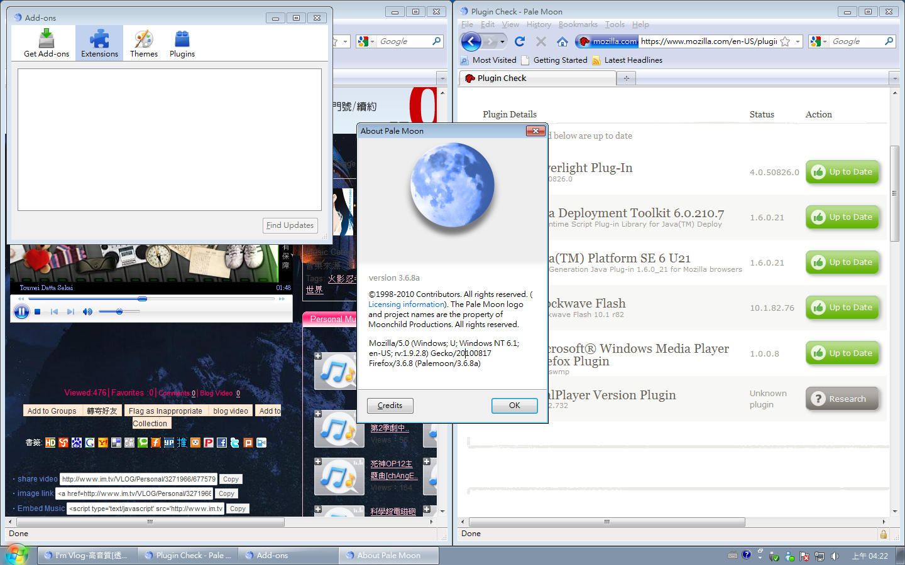Expand the URL bar history dropdown

tap(798, 41)
